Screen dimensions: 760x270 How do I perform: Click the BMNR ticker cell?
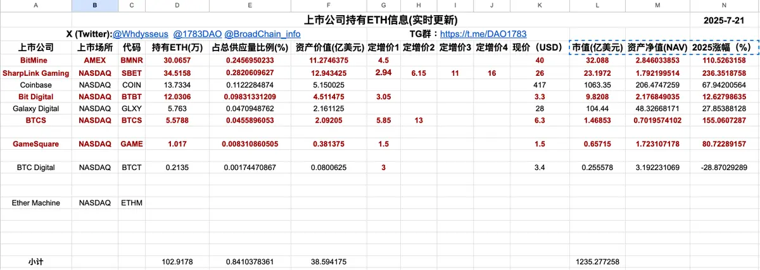pos(132,61)
